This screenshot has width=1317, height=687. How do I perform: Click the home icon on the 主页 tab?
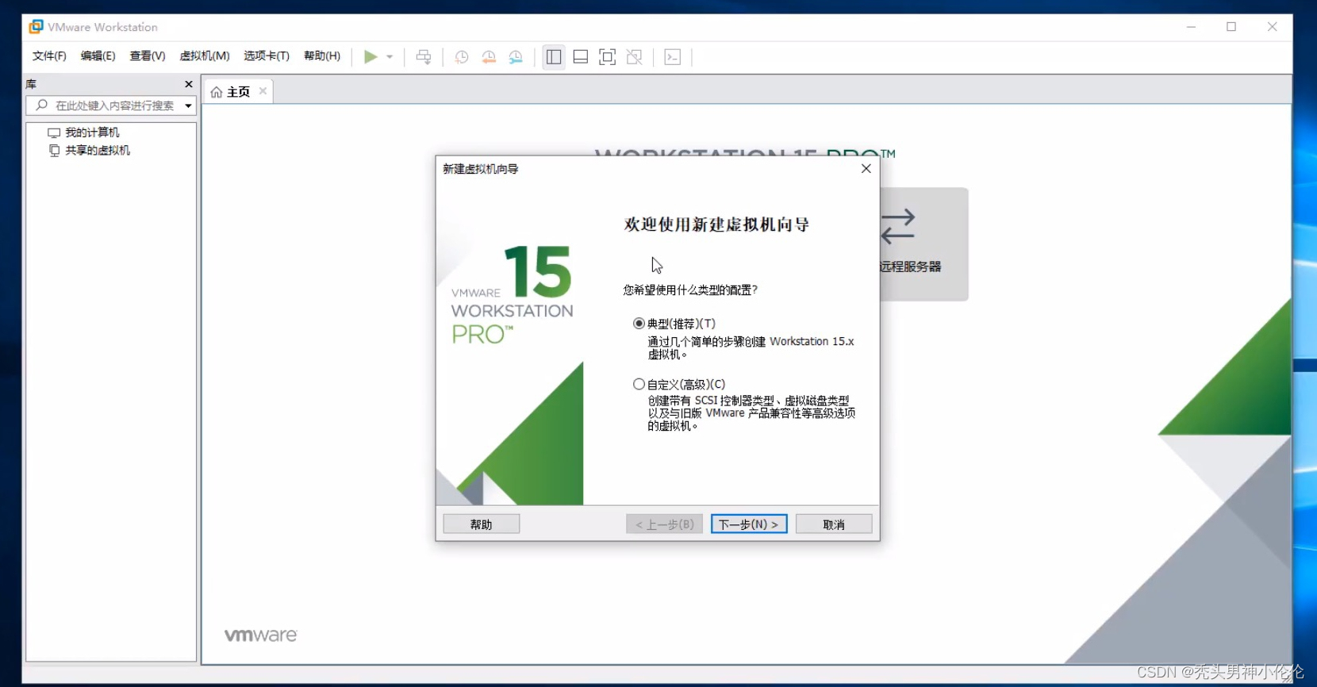[216, 92]
